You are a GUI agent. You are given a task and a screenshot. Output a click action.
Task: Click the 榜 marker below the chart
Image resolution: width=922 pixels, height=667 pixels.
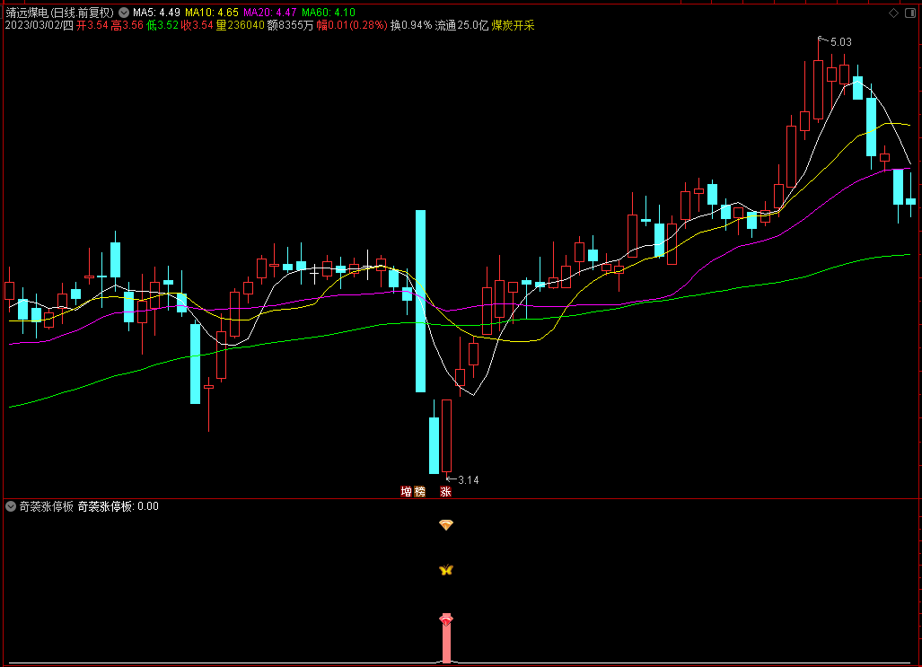[x=419, y=492]
